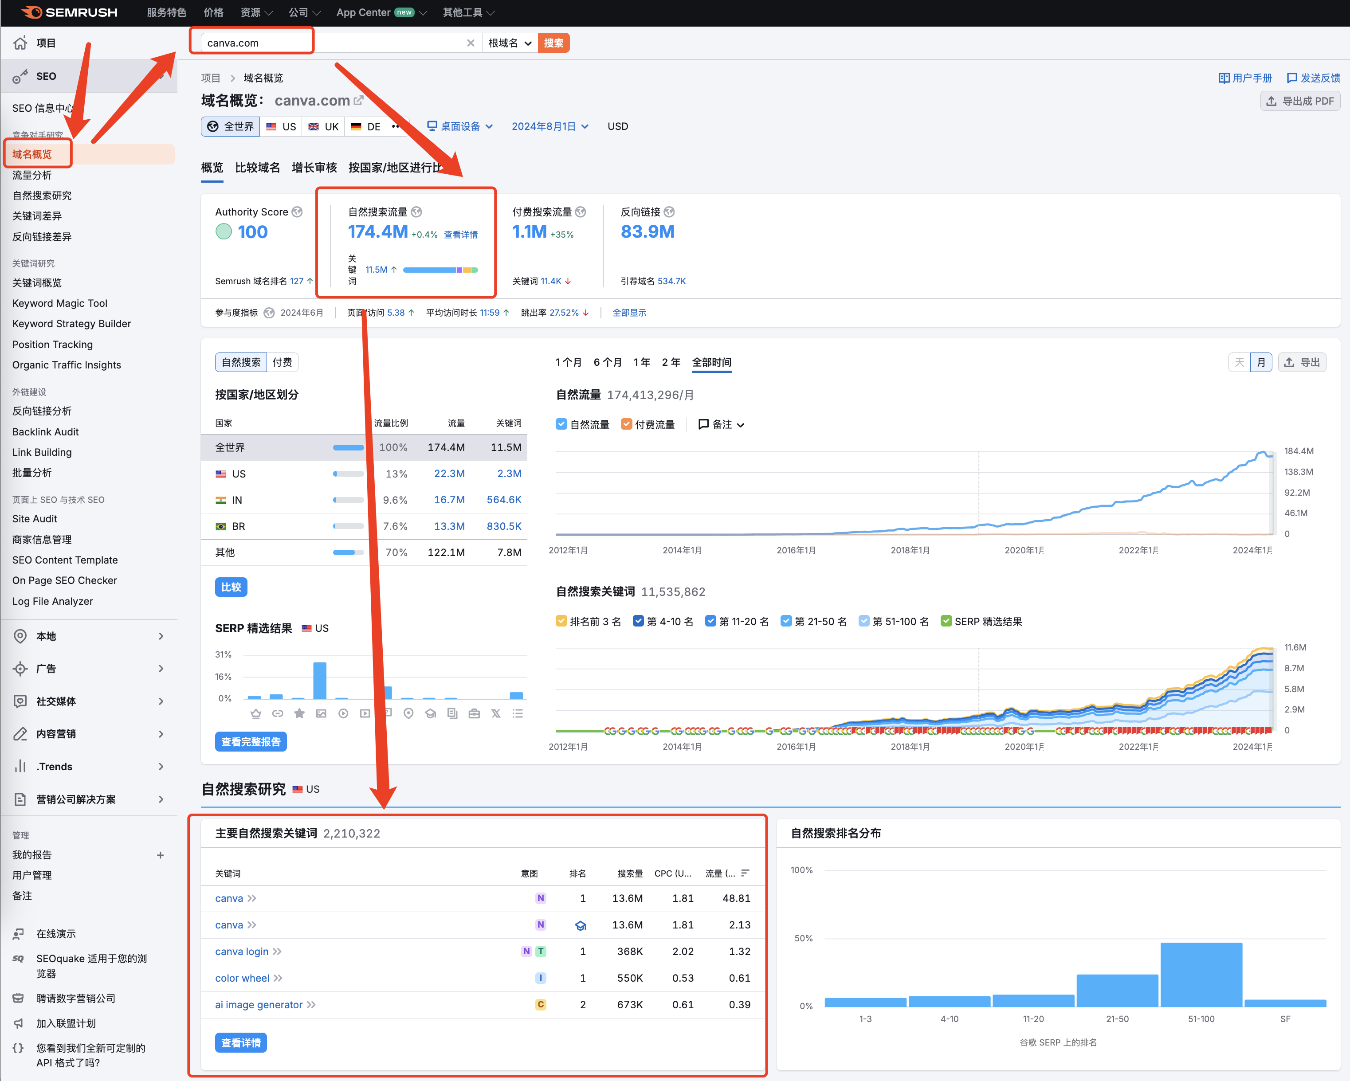
Task: Click the 自然搜索流量 keyword distribution bar
Action: click(440, 270)
